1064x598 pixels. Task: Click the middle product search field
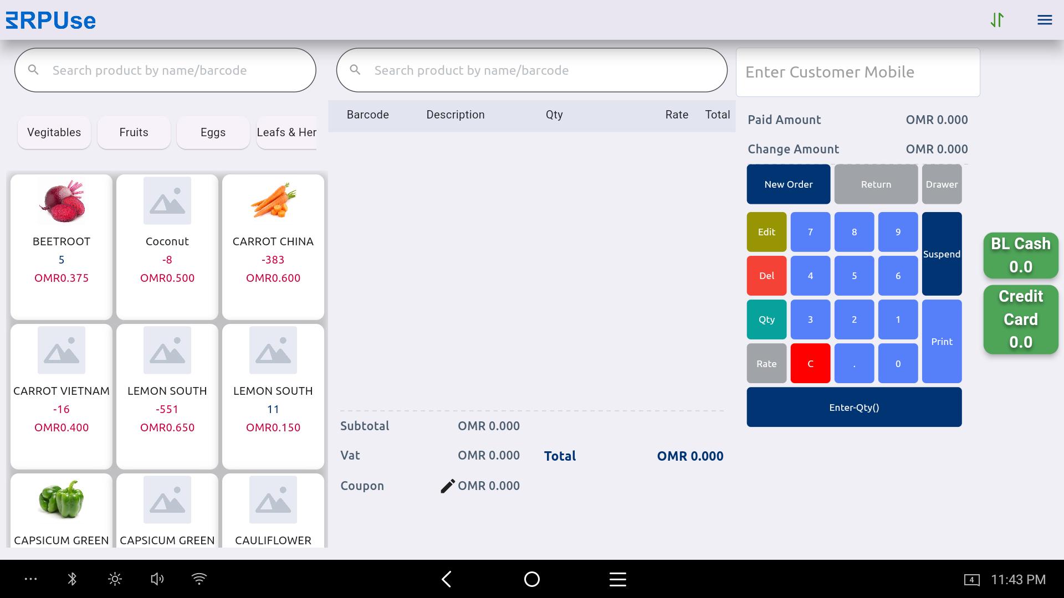[531, 70]
